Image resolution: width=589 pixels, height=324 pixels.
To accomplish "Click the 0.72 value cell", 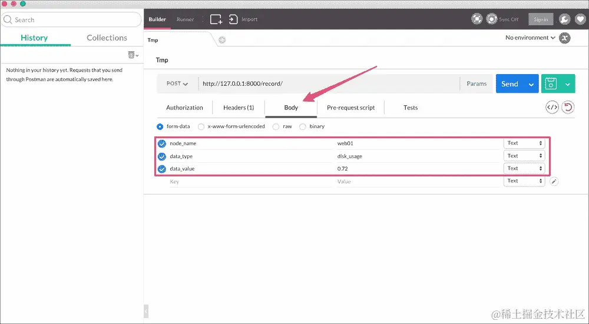I will point(418,169).
